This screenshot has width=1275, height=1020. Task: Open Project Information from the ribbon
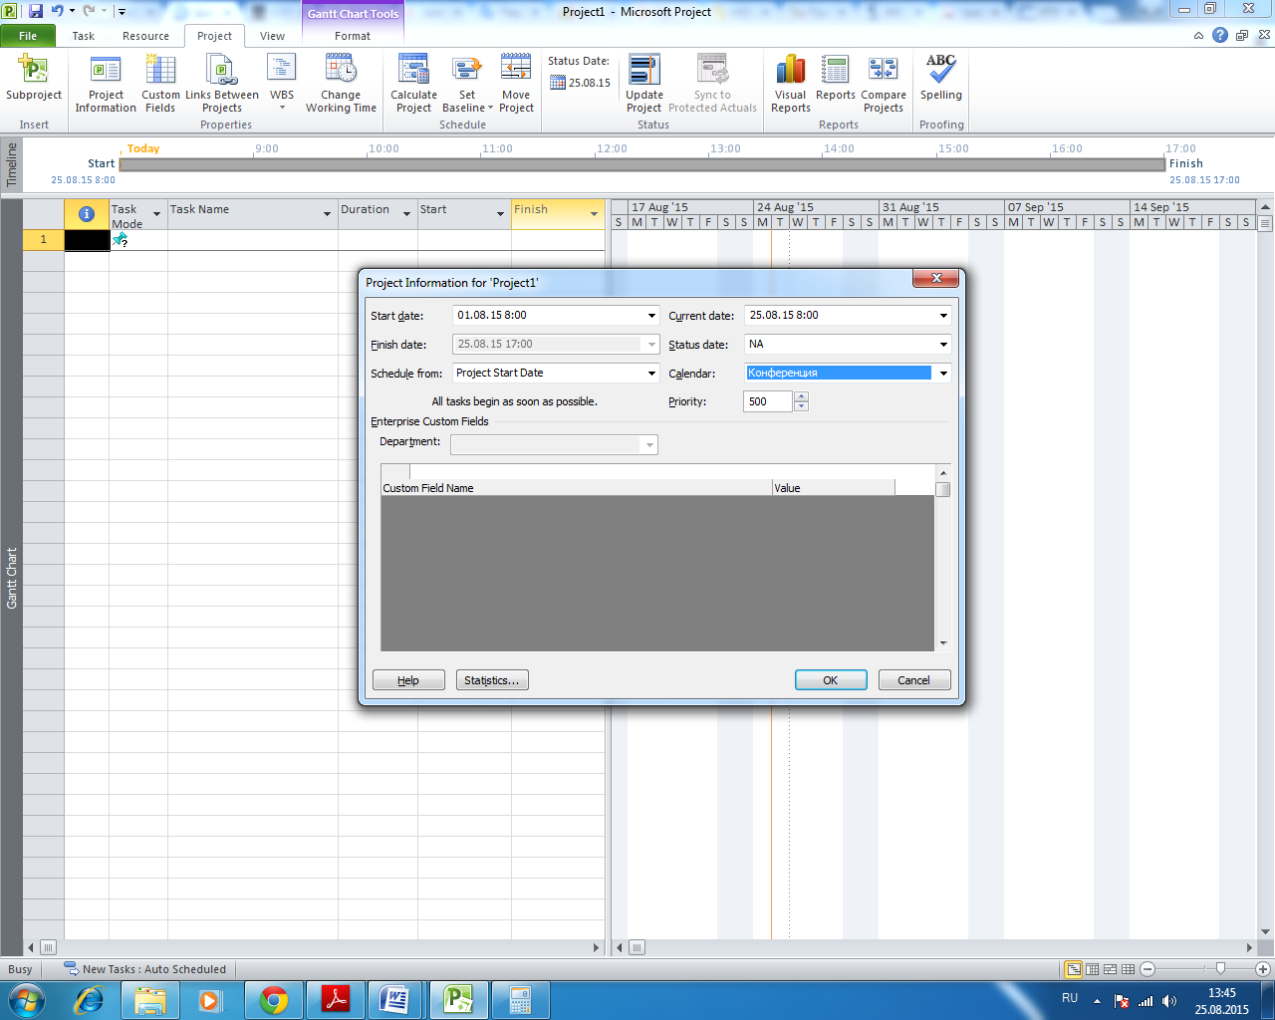(106, 84)
